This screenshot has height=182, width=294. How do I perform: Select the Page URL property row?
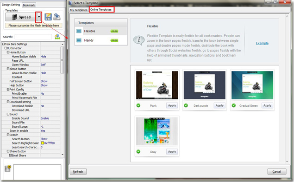[31, 60]
